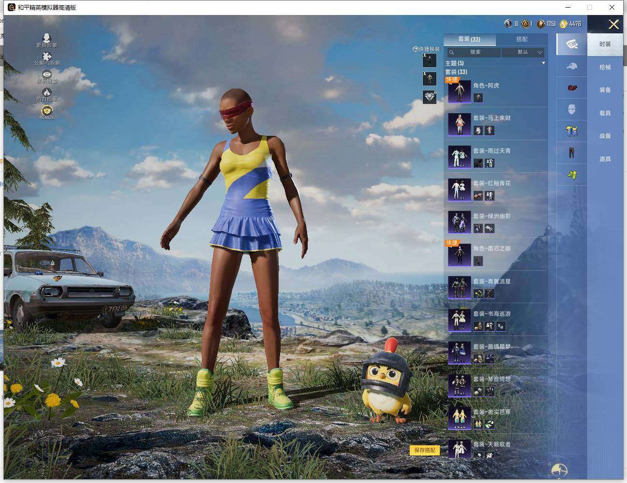Select the face mask category icon

click(571, 109)
